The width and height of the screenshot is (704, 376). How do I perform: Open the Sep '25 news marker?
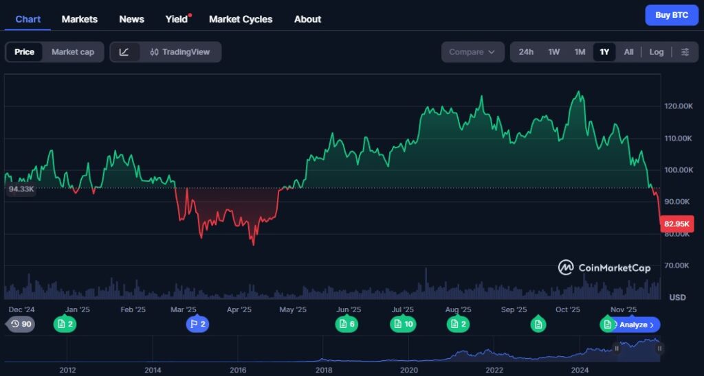[538, 324]
